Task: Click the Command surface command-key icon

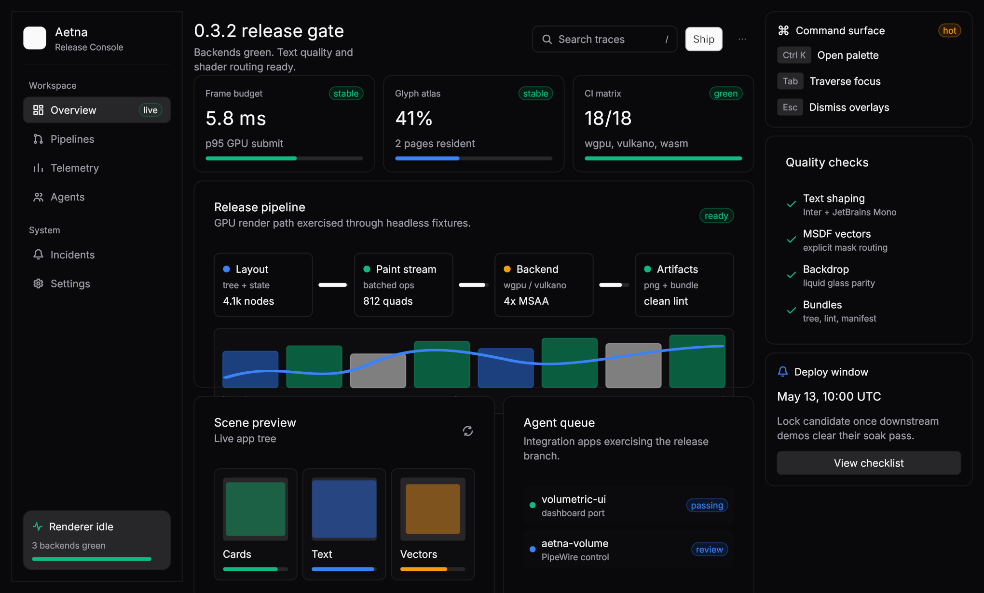Action: 783,30
